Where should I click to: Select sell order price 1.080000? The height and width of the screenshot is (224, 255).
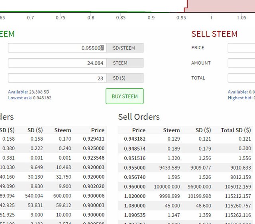click(x=135, y=206)
